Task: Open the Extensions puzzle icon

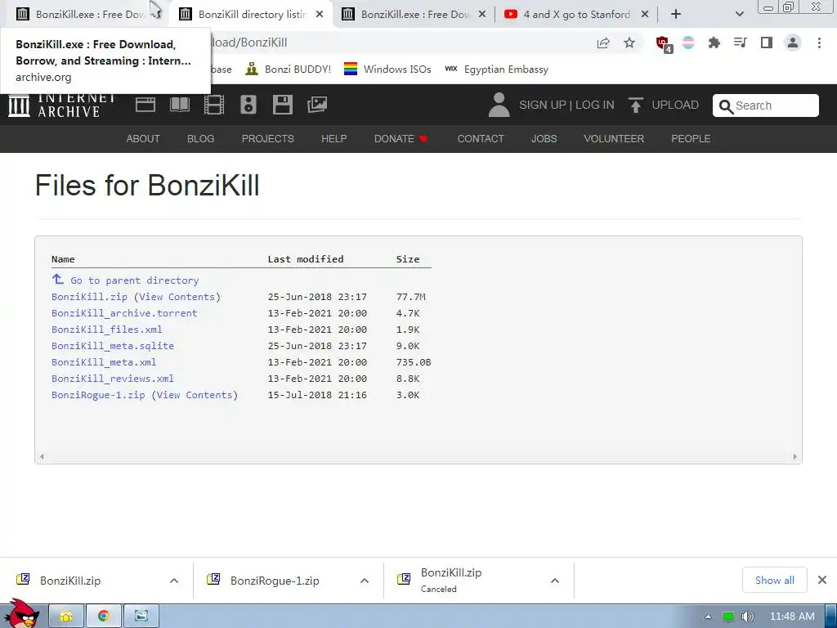Action: pyautogui.click(x=714, y=43)
